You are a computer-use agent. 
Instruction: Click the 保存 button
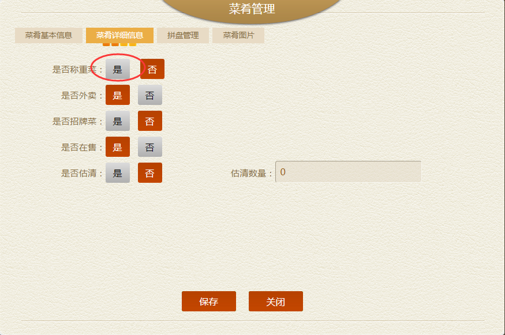click(x=209, y=301)
